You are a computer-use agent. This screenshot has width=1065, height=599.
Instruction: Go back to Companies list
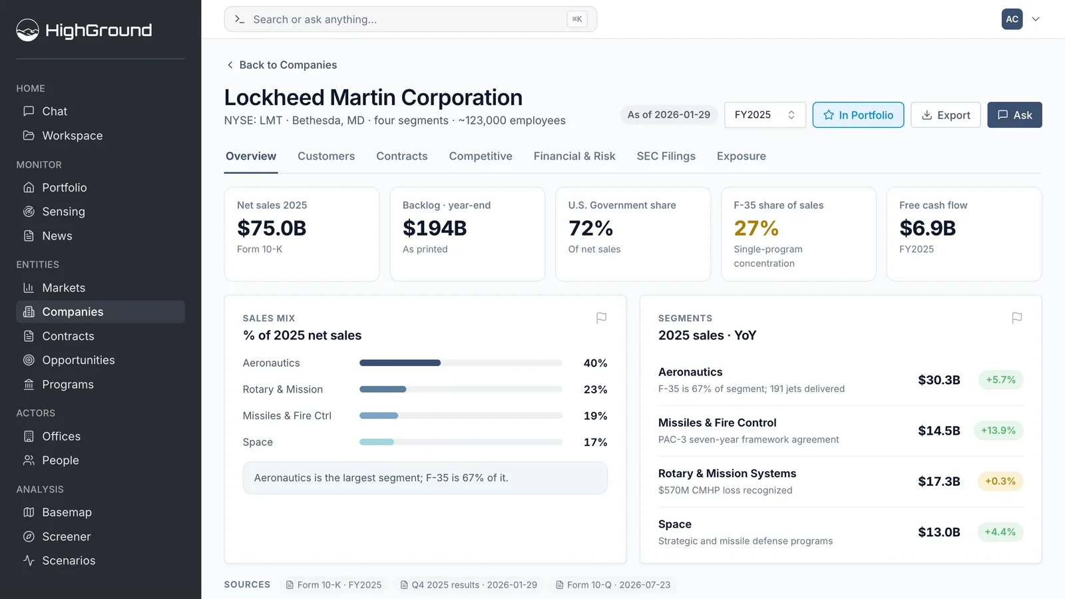tap(282, 65)
